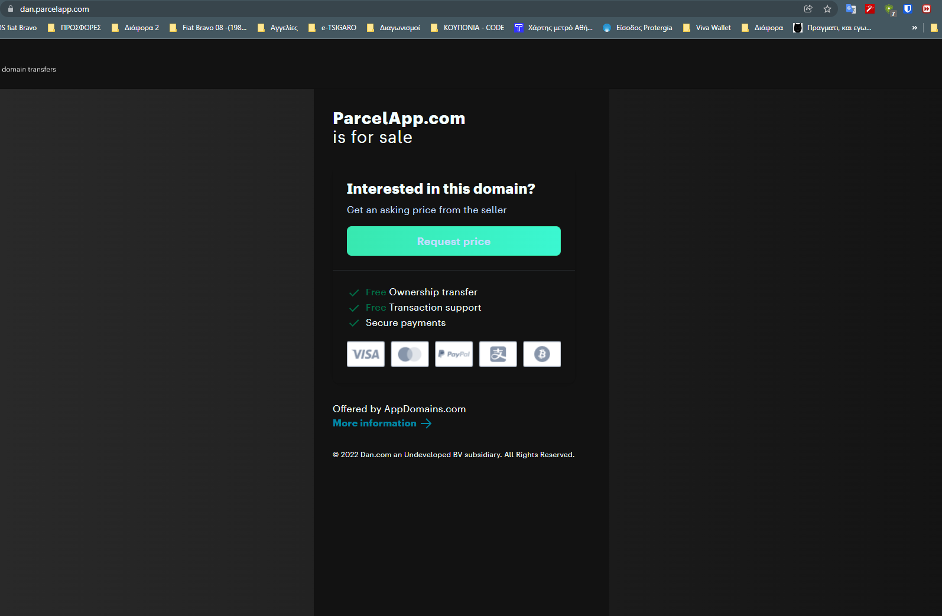942x616 pixels.
Task: Expand the hidden bookmarks chevron
Action: tap(914, 28)
